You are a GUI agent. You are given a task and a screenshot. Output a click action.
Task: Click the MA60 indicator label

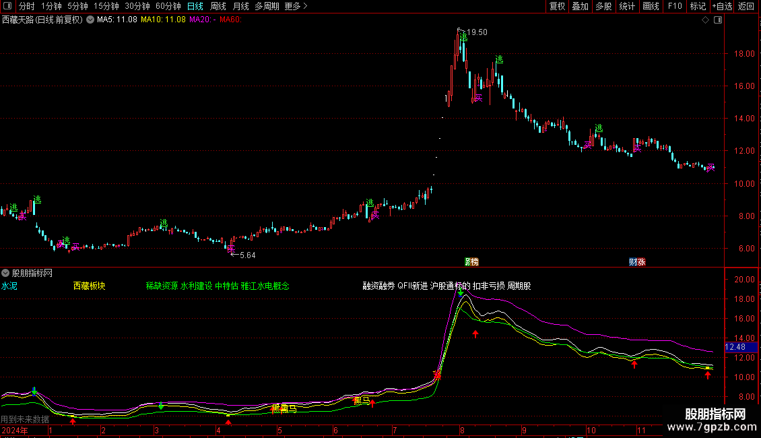(x=230, y=20)
